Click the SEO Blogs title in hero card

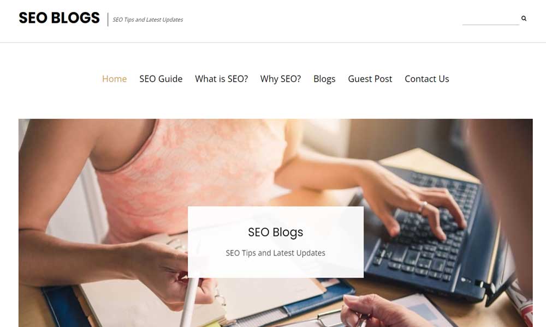(x=275, y=232)
